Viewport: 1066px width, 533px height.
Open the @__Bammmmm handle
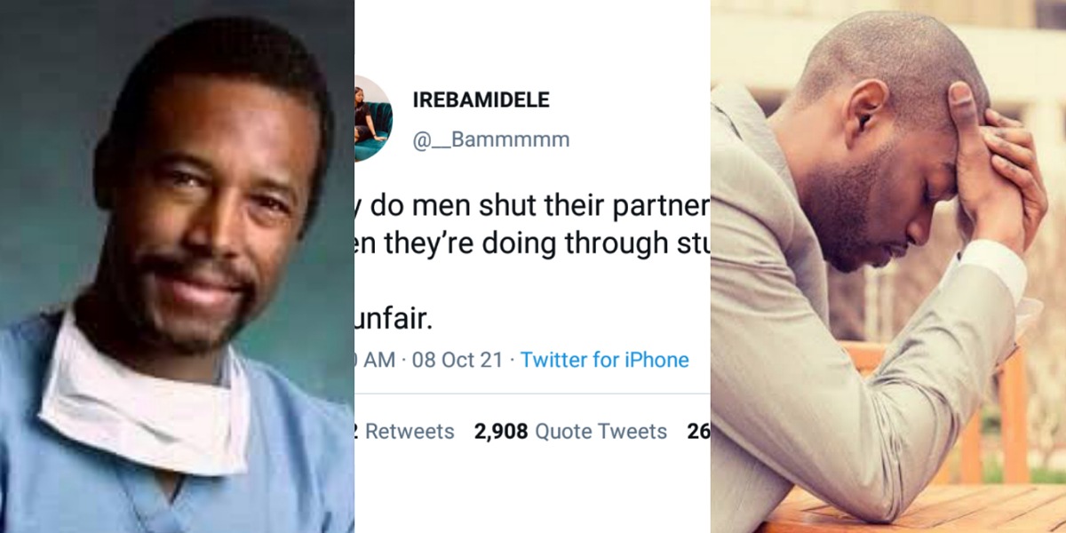coord(491,140)
